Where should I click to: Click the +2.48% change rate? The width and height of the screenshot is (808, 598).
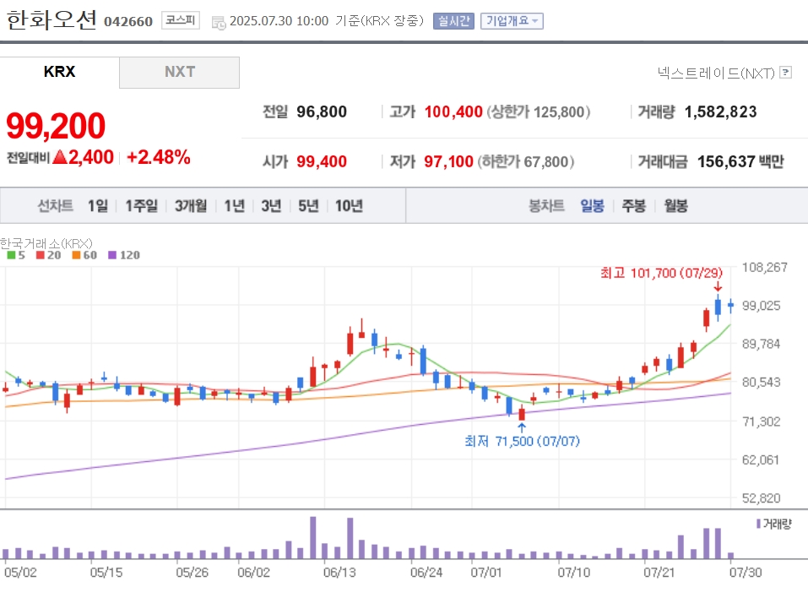coord(159,157)
